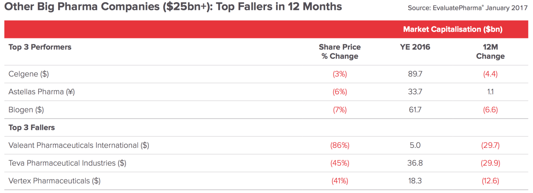Select the Astellas Pharma (¥) row label

coord(41,92)
